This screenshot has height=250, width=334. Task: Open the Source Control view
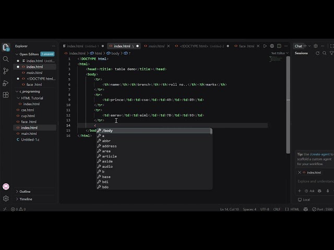point(6,71)
